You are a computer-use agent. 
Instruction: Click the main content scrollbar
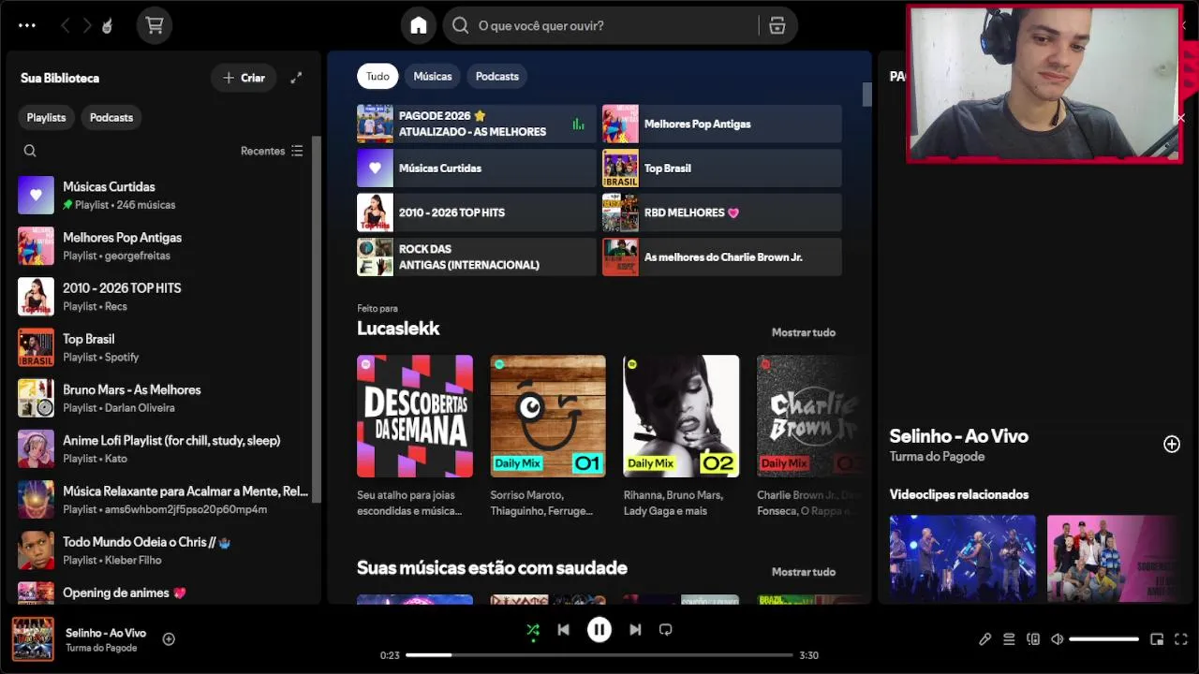(x=867, y=95)
